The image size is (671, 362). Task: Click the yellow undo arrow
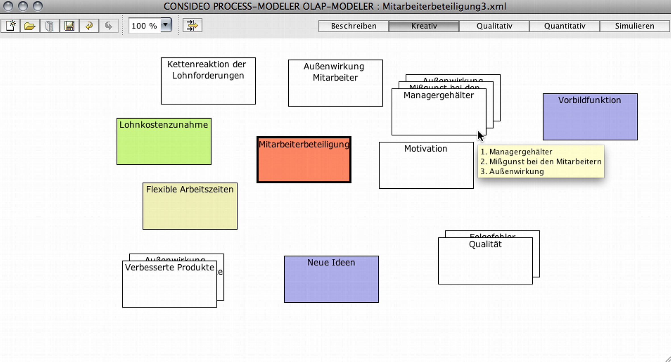pyautogui.click(x=89, y=26)
